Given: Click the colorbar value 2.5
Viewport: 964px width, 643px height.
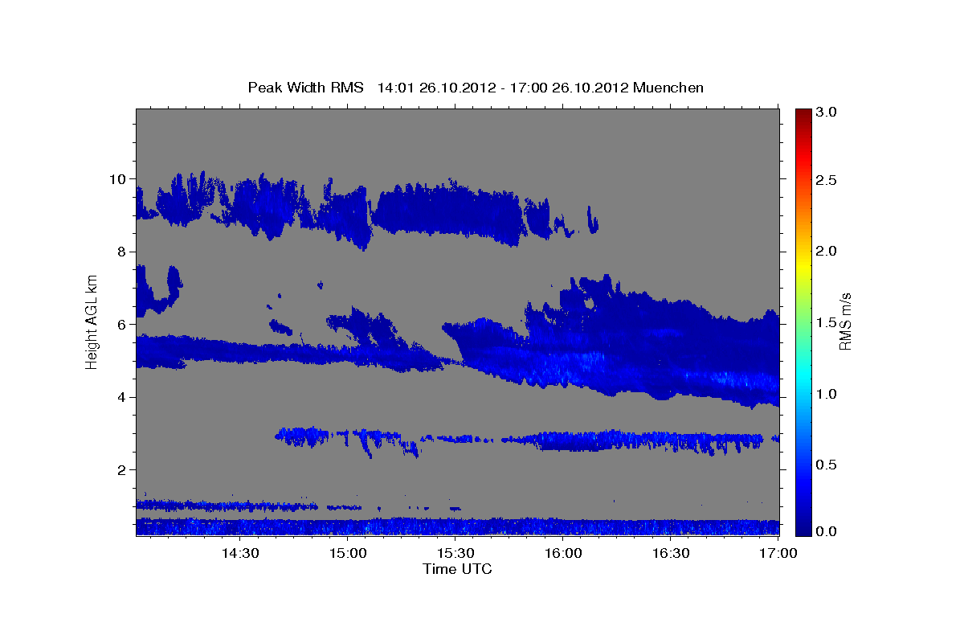Looking at the screenshot, I should point(827,180).
